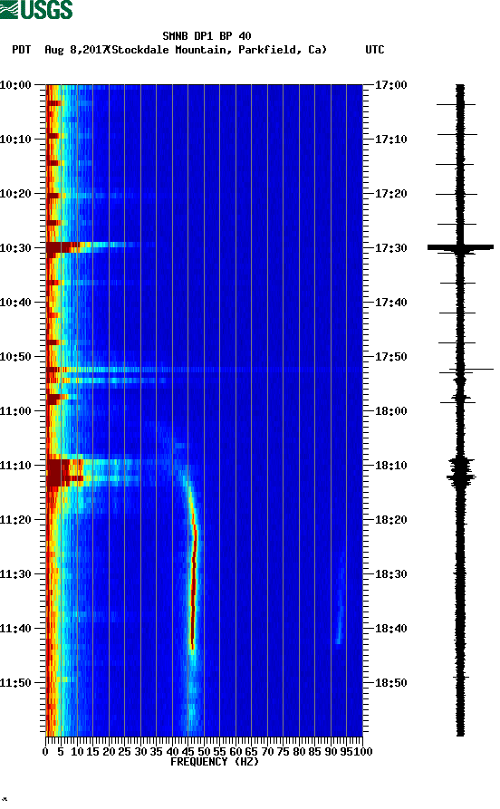Screen dimensions: 500x809
Task: Click the '10:20' PDT time label
Action: click(15, 194)
